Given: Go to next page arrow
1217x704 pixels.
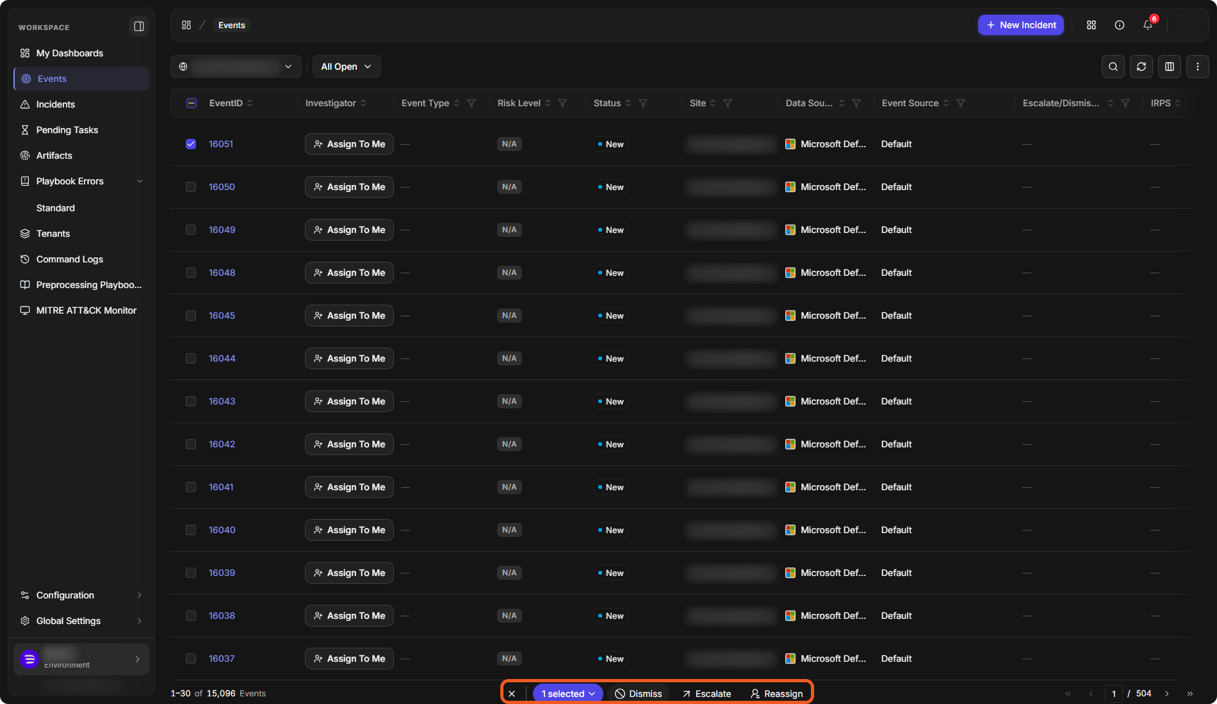Looking at the screenshot, I should click(1167, 694).
